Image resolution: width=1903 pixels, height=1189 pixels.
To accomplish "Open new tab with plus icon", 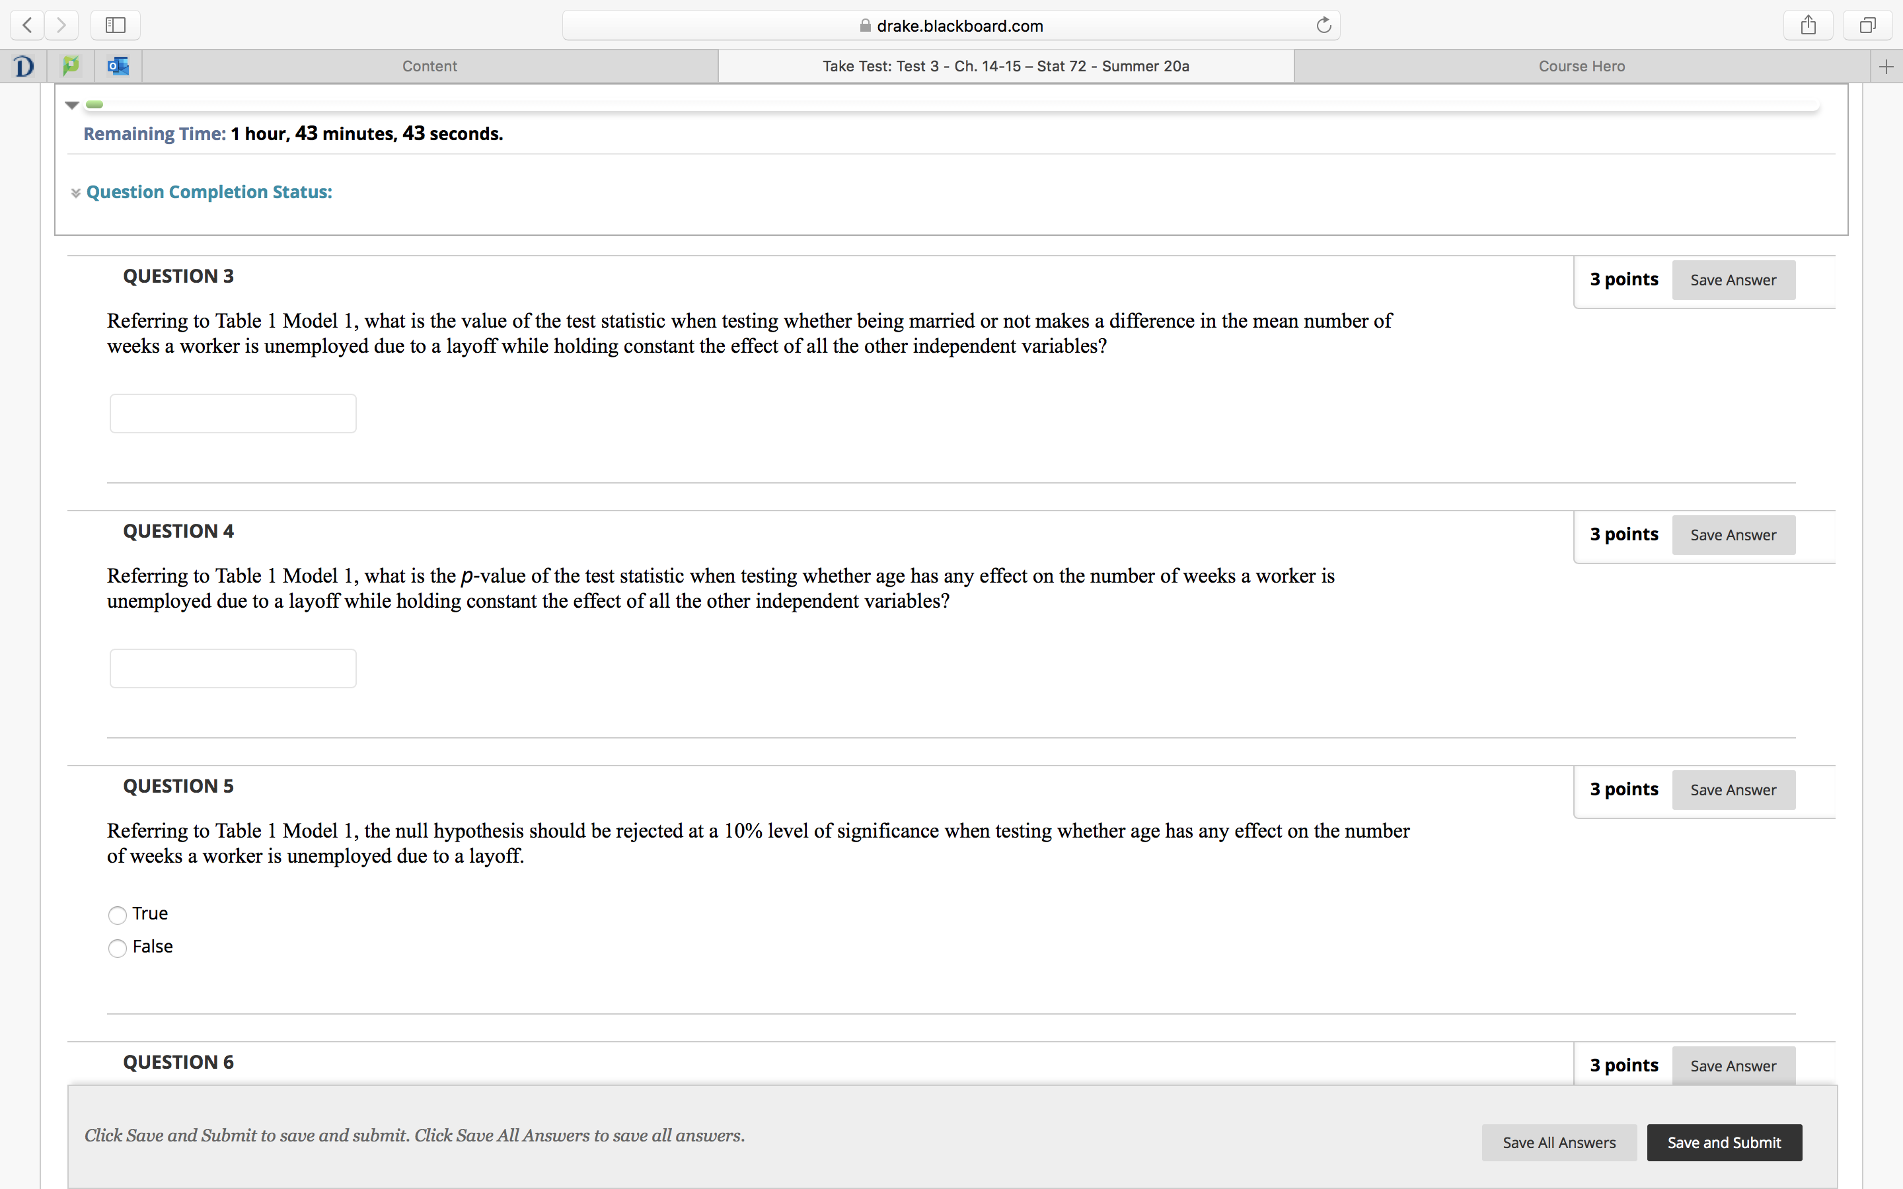I will 1886,67.
